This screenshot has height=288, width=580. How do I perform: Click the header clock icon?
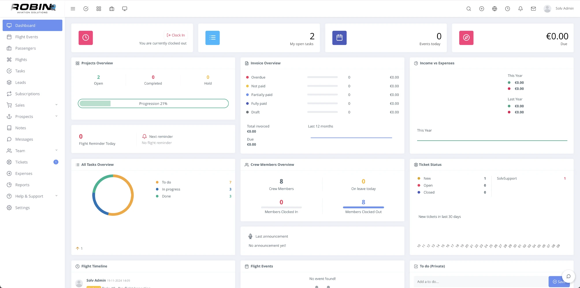[x=508, y=9]
